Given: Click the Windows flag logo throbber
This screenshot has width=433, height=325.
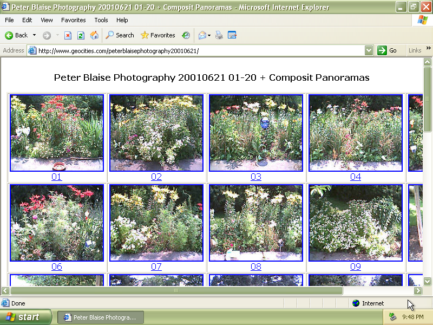Looking at the screenshot, I should click(422, 20).
